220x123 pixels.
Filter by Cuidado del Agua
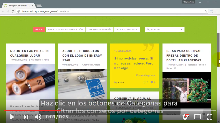pyautogui.click(x=127, y=30)
